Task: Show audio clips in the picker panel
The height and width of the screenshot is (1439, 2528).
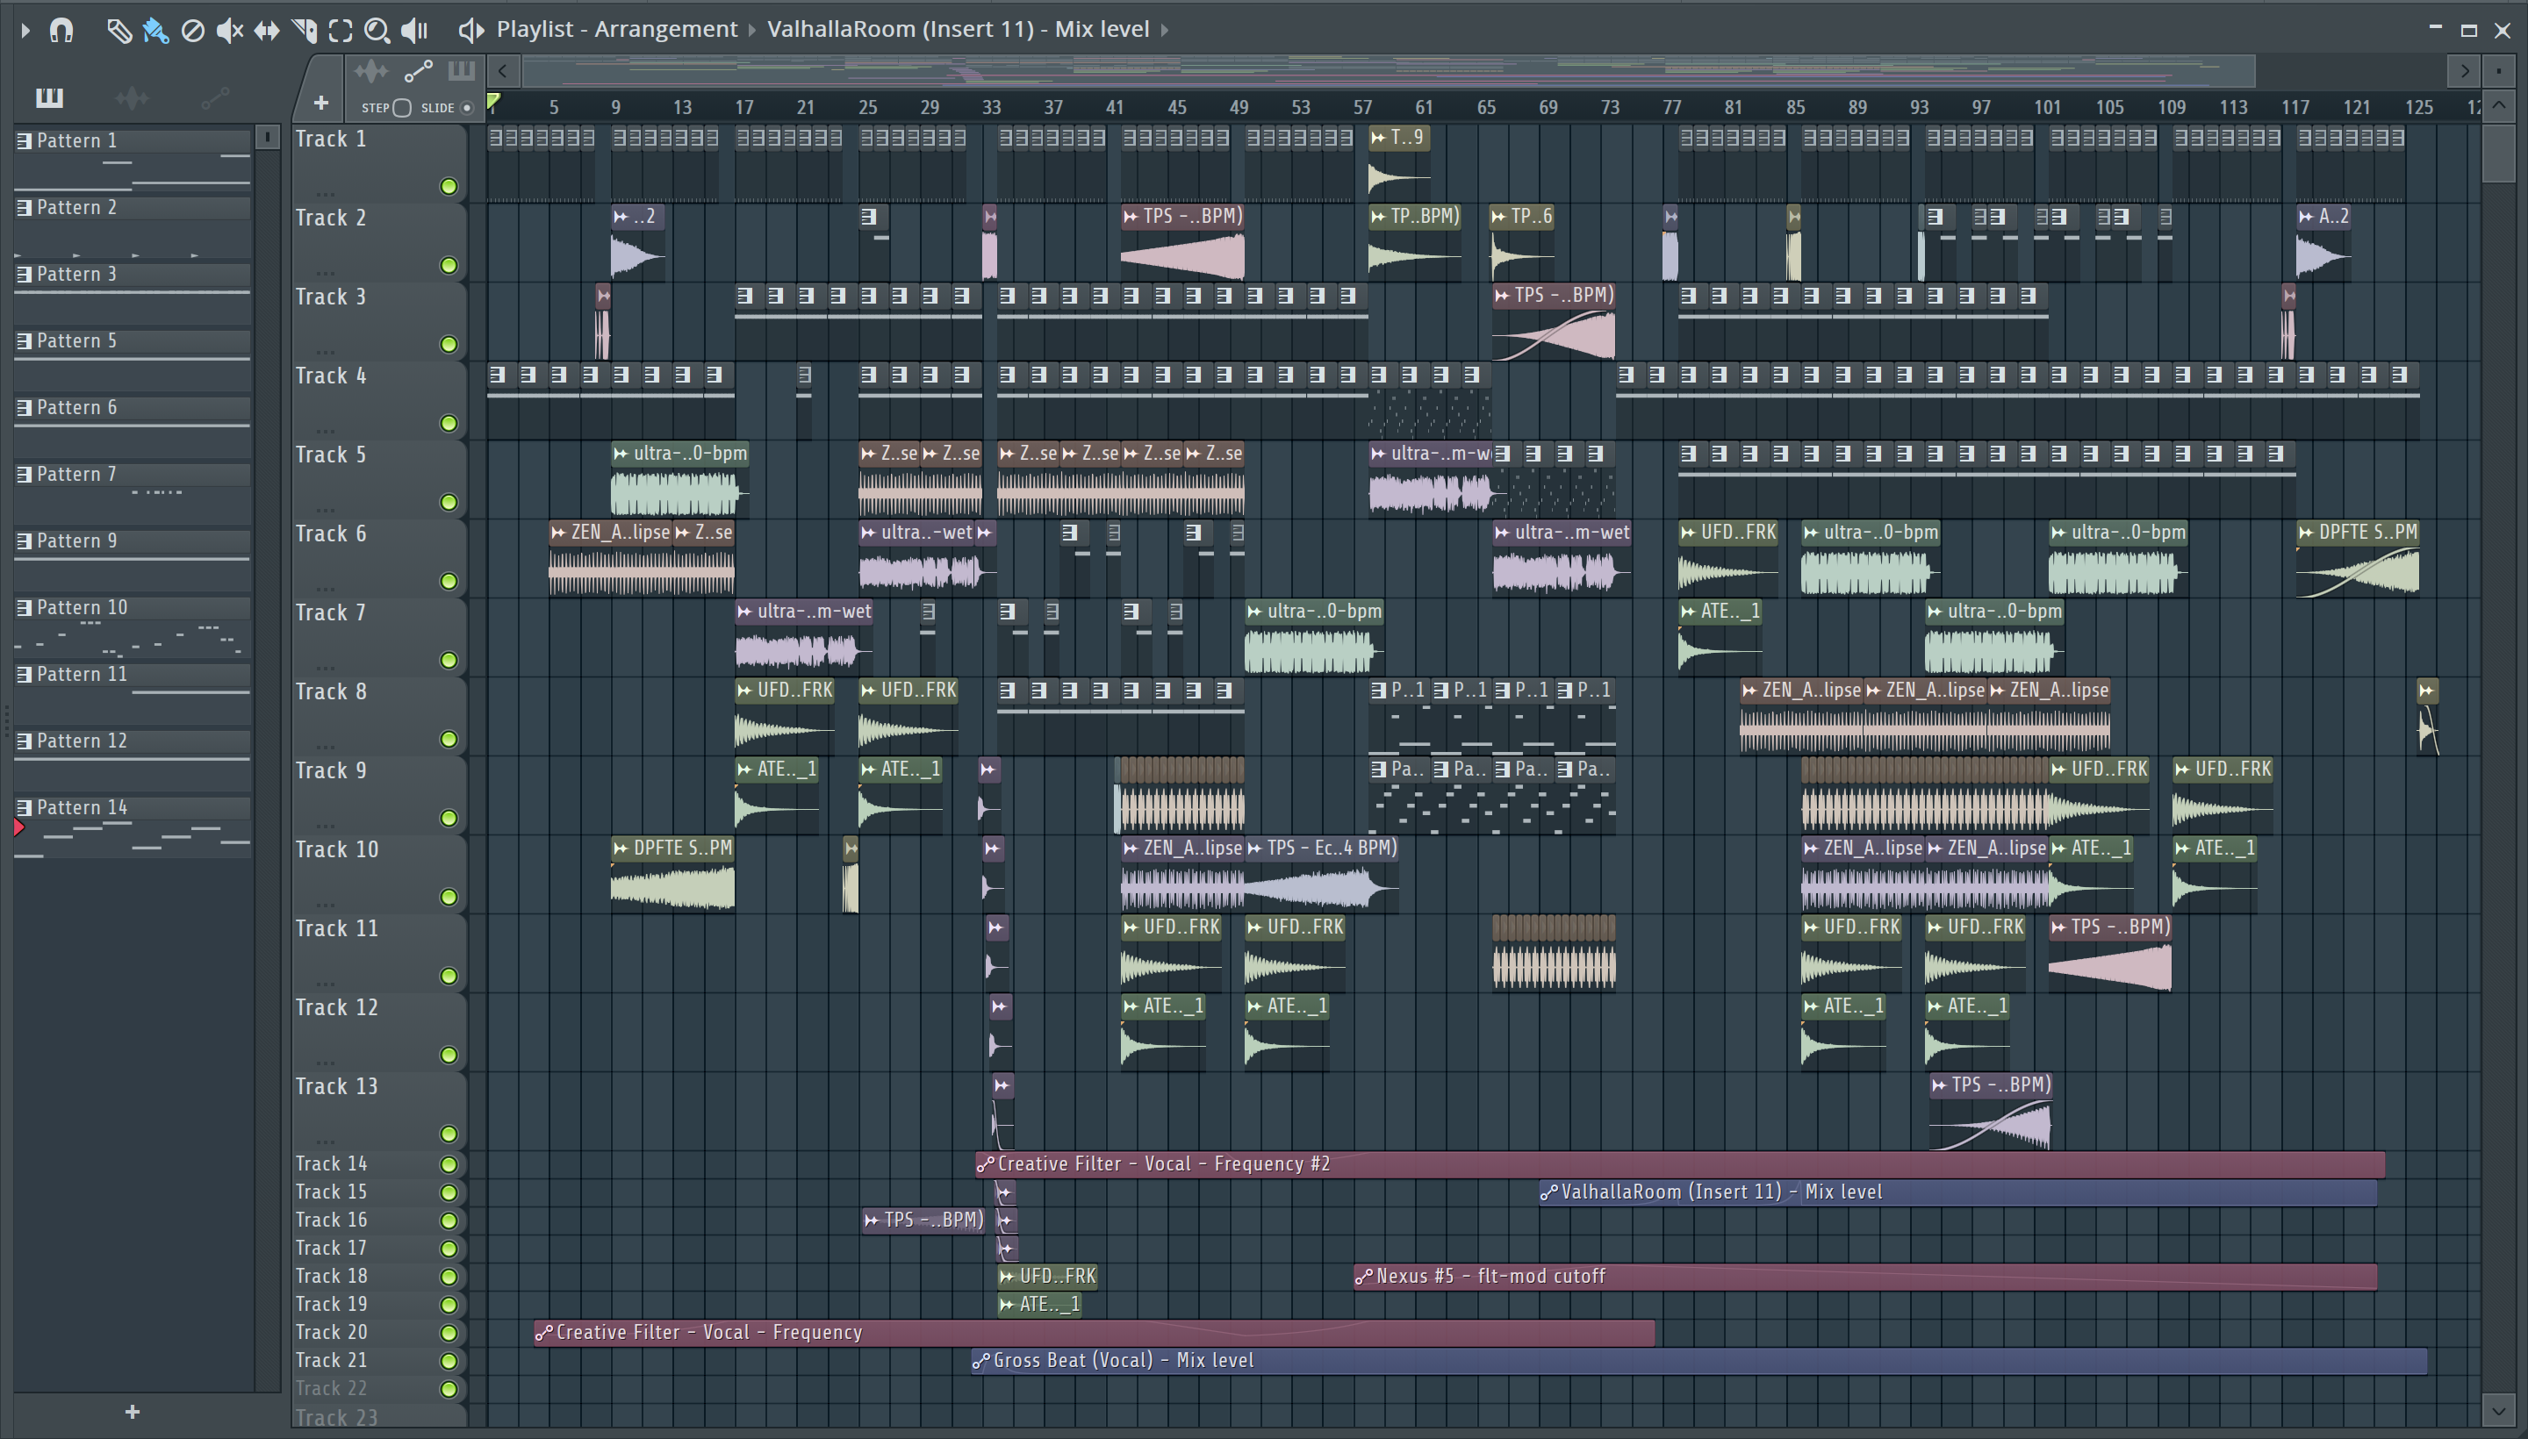Action: pyautogui.click(x=132, y=97)
